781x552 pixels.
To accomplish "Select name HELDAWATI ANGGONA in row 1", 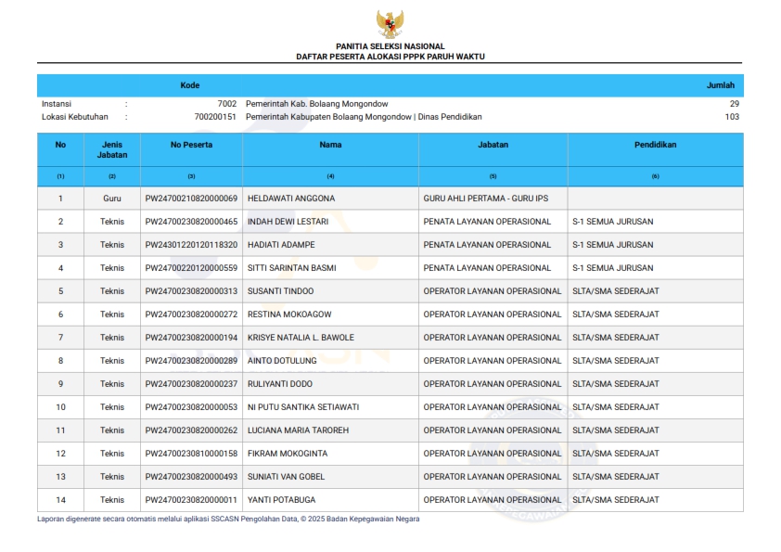I will 291,199.
